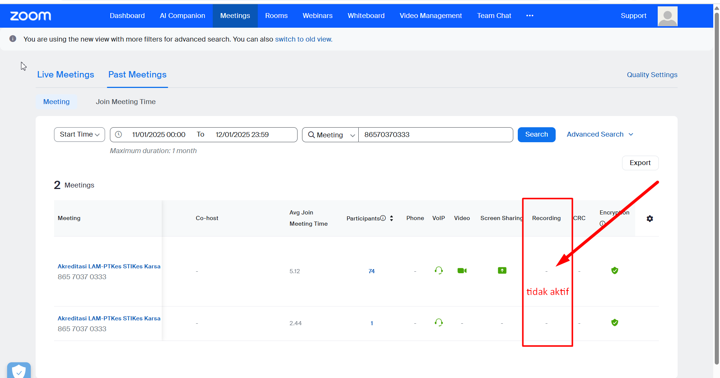Select the Meeting sub-tab
The height and width of the screenshot is (378, 720).
(56, 102)
